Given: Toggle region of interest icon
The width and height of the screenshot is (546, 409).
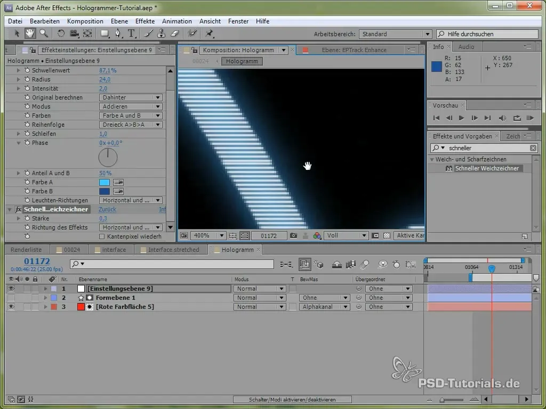Looking at the screenshot, I should pos(375,235).
